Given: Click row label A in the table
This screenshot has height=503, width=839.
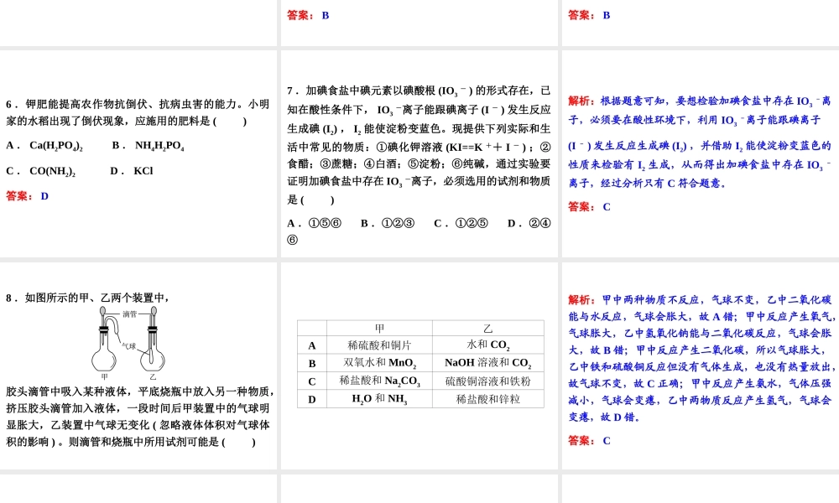Looking at the screenshot, I should [312, 346].
